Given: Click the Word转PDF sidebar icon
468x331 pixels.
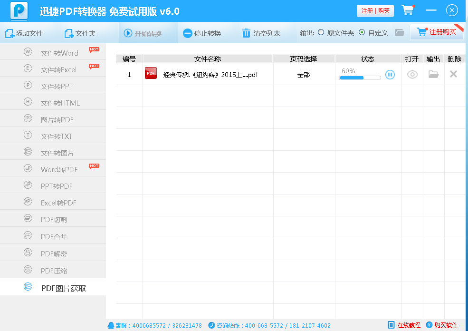Looking at the screenshot, I should click(28, 168).
